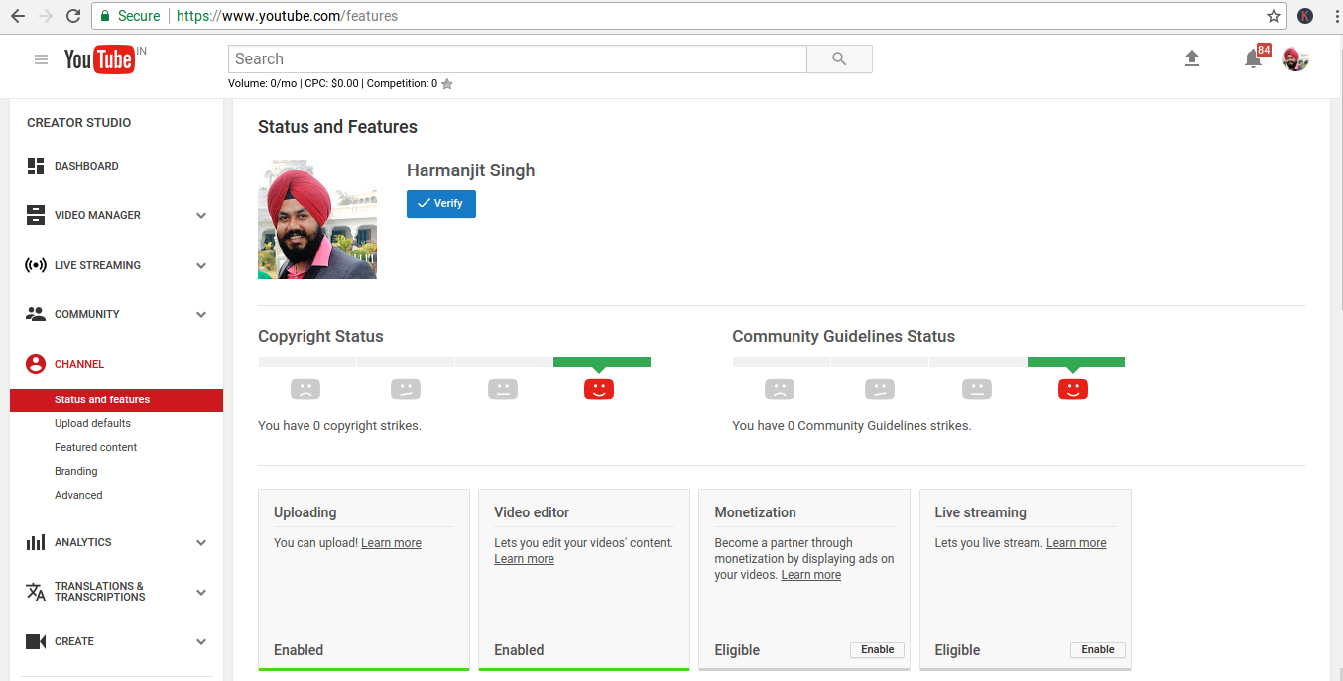Expand the Analytics section

(x=201, y=542)
